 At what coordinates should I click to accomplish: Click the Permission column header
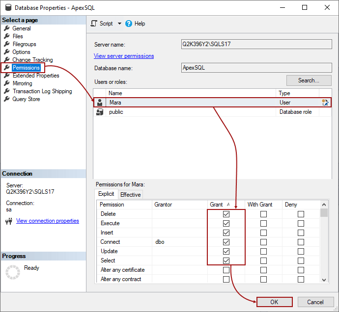[x=124, y=205]
